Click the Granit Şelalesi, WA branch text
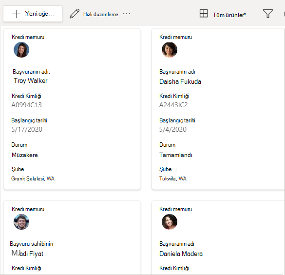Image resolution: width=285 pixels, height=275 pixels. coord(33,178)
